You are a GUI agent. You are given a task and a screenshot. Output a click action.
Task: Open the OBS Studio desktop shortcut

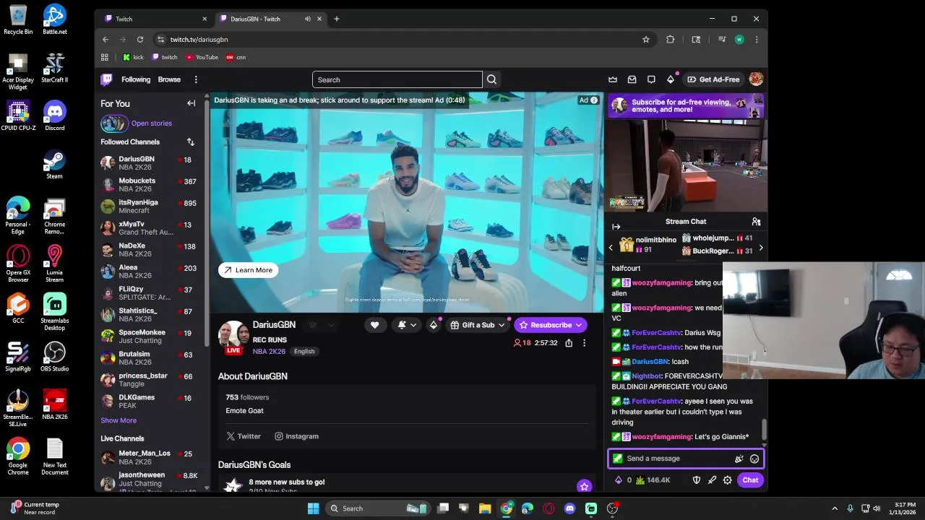[55, 356]
